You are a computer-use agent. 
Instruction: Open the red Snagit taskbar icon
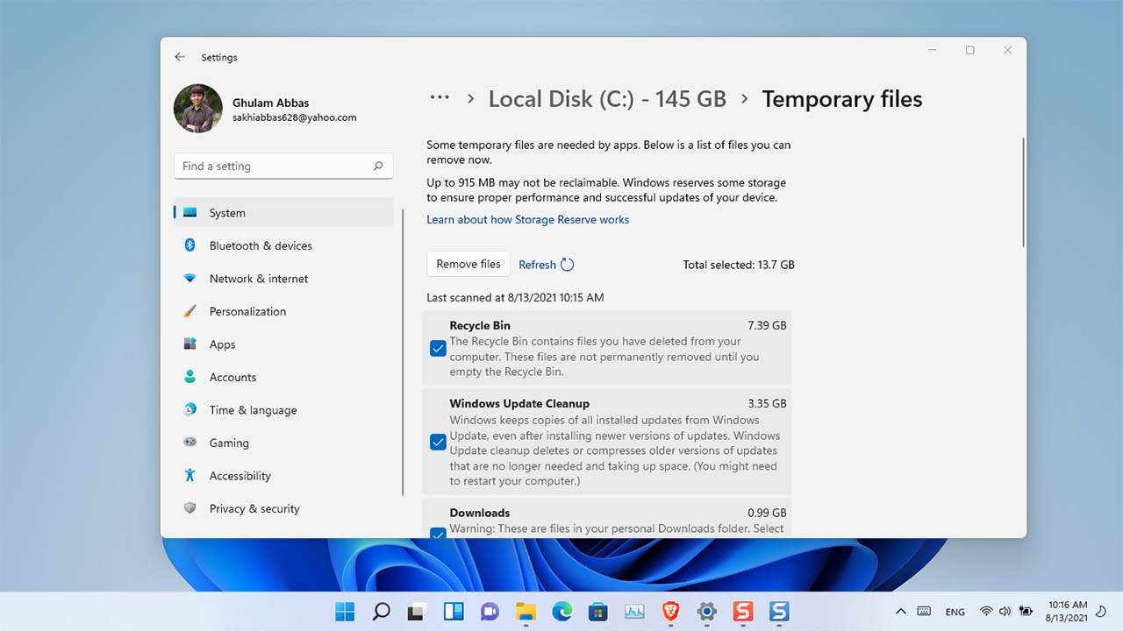[743, 612]
